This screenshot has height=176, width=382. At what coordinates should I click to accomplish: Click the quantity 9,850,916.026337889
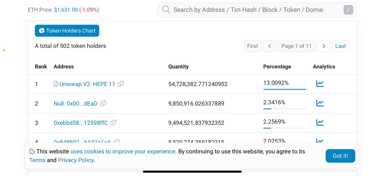click(196, 104)
